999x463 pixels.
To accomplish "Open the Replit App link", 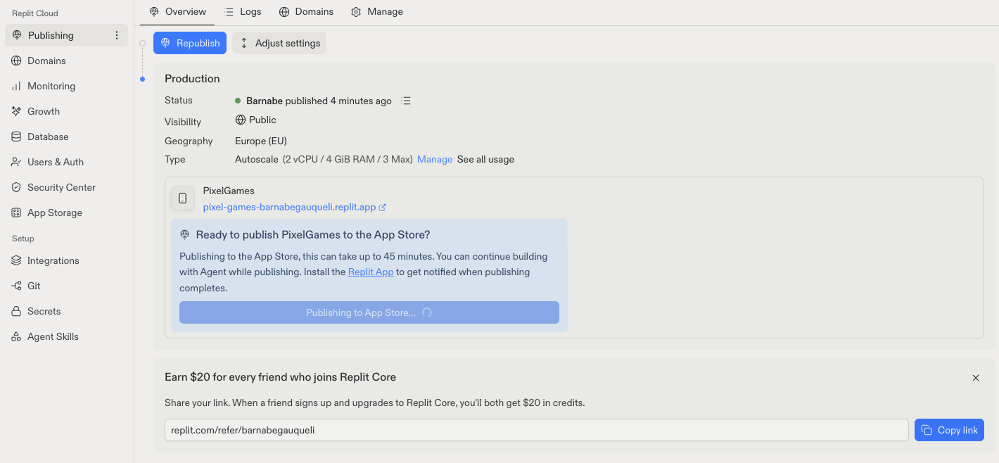I will pyautogui.click(x=371, y=272).
